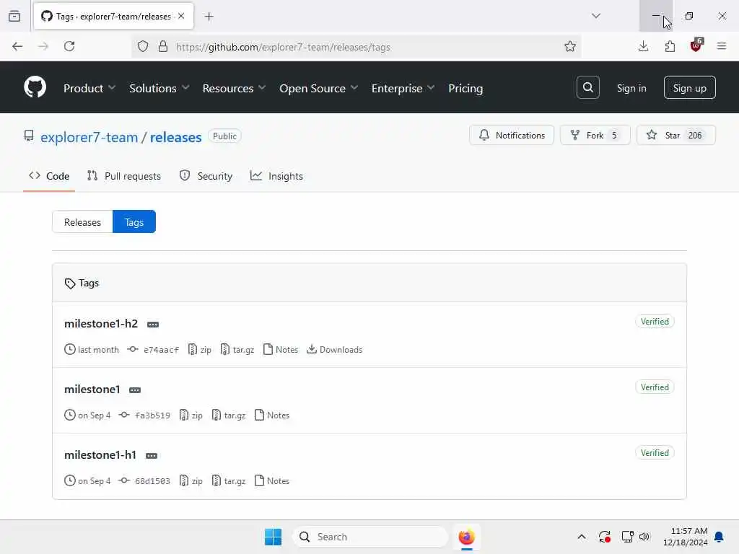739x554 pixels.
Task: Click the browser URL address bar
Action: tap(358, 47)
